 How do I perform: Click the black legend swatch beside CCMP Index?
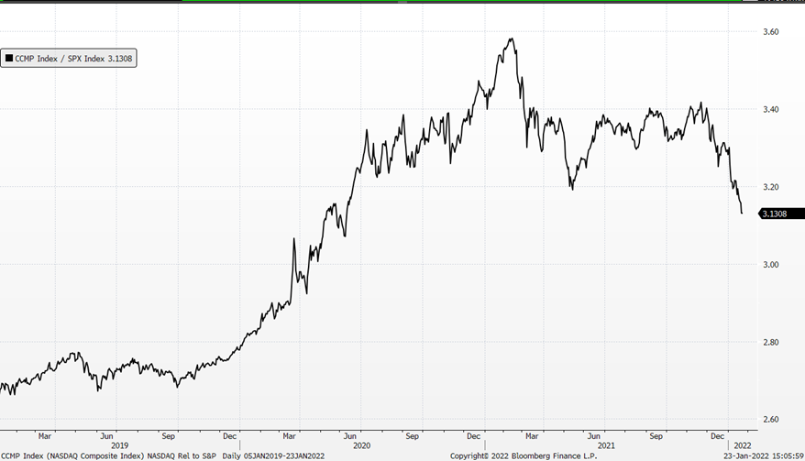tap(9, 59)
